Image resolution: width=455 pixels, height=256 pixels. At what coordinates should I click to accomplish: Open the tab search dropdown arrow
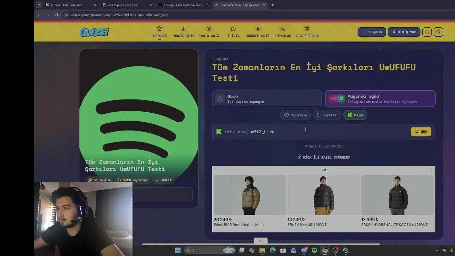[38, 5]
